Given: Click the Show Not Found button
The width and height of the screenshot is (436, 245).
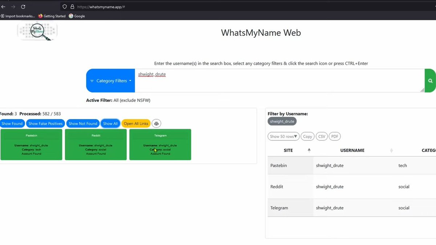Looking at the screenshot, I should point(83,123).
